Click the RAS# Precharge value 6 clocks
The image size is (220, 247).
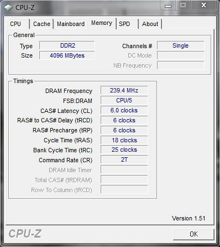coord(124,130)
